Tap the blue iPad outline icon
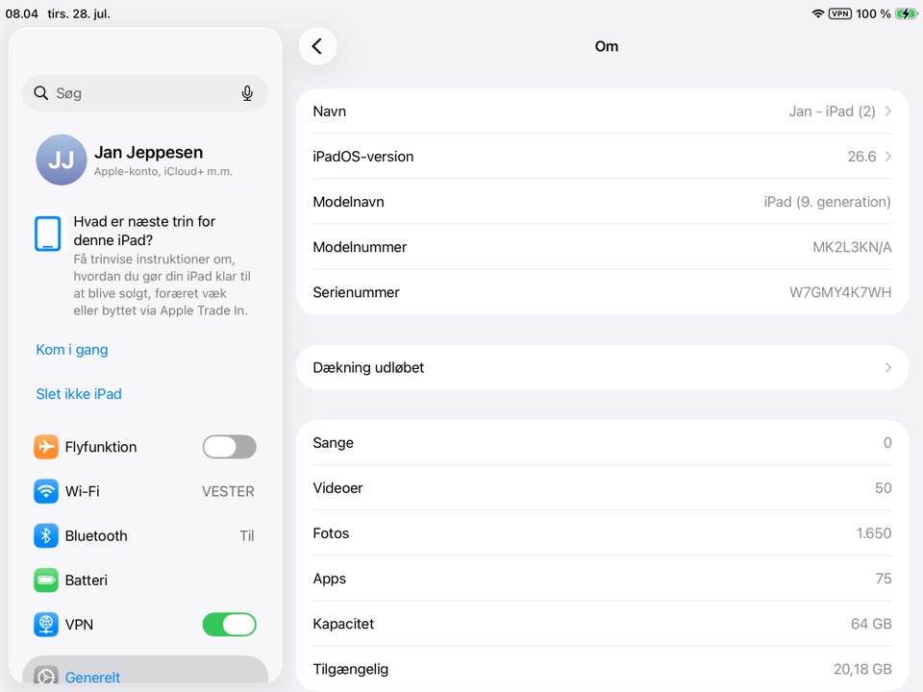The height and width of the screenshot is (692, 923). 48,233
